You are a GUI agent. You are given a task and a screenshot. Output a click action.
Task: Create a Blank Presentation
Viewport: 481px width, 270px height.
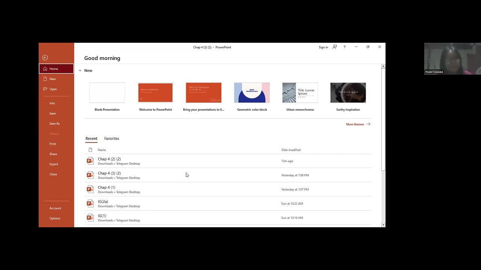coord(107,97)
